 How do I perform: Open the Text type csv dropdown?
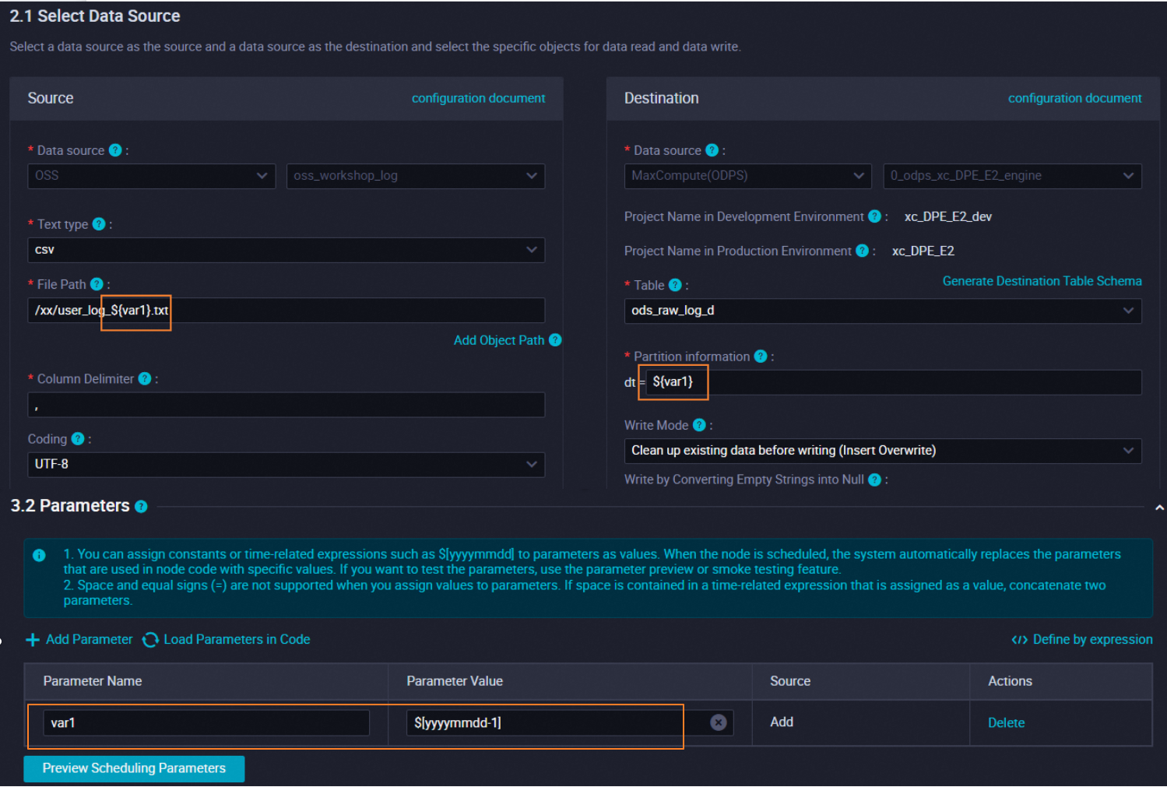286,250
